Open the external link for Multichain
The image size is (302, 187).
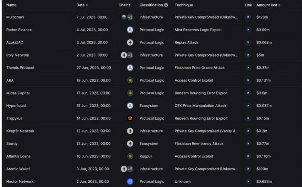pos(248,17)
